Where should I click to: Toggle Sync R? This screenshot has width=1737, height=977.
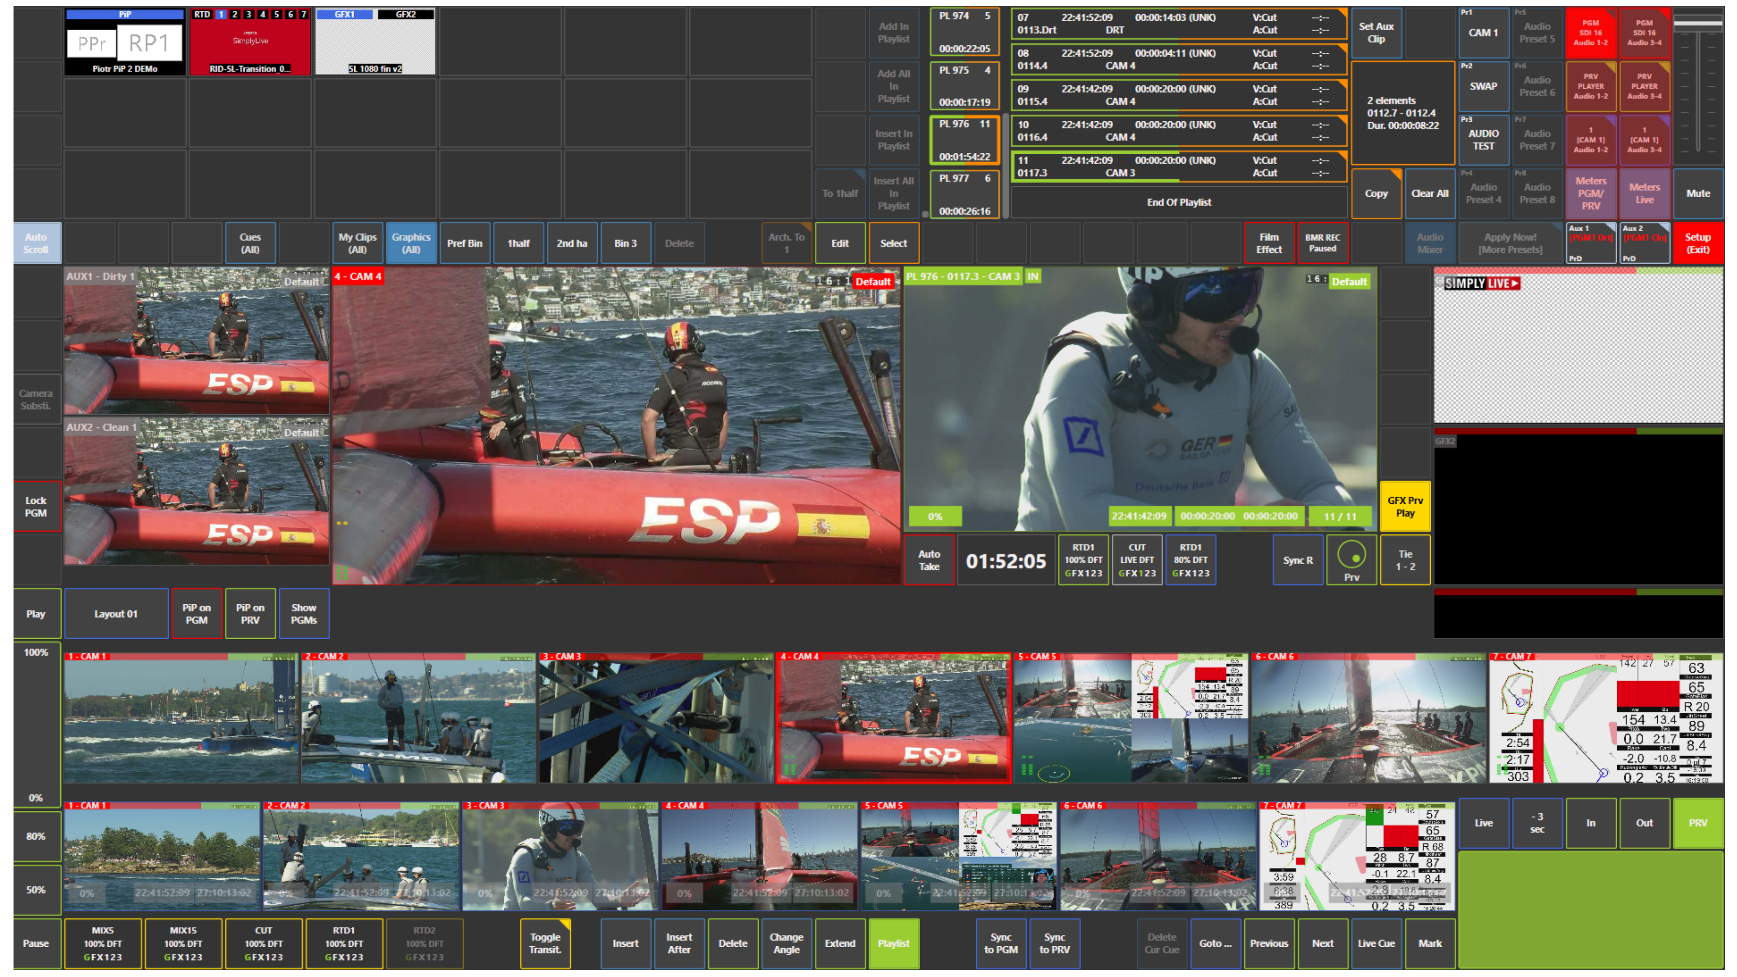pos(1298,560)
